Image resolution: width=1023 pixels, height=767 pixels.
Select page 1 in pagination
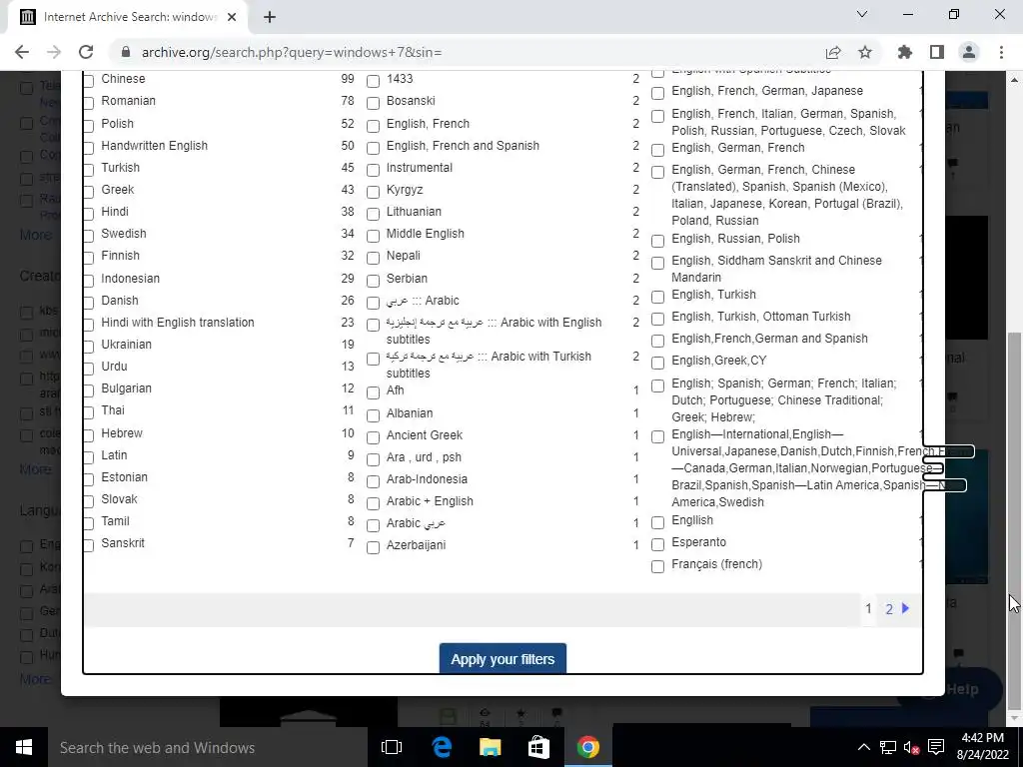868,608
